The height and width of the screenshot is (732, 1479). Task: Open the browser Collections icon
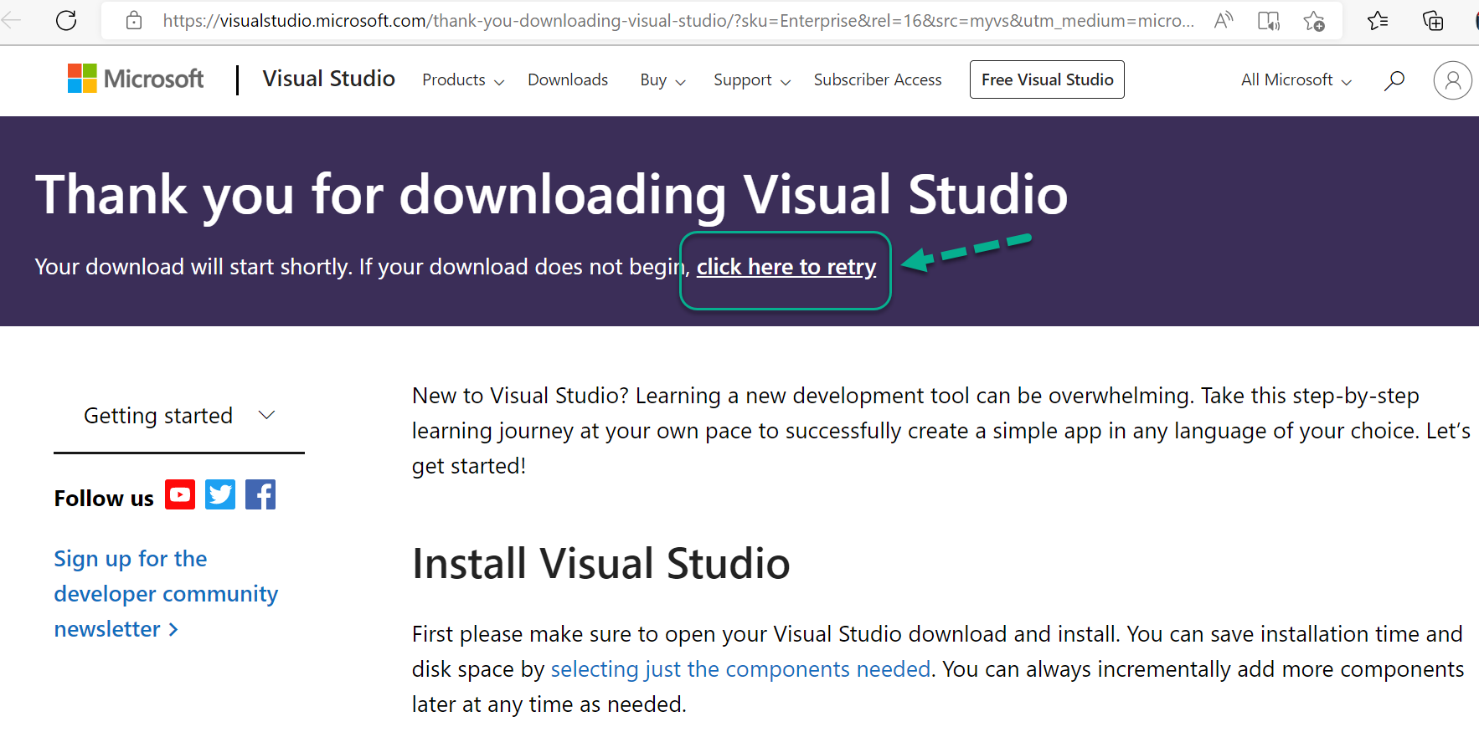click(x=1433, y=21)
